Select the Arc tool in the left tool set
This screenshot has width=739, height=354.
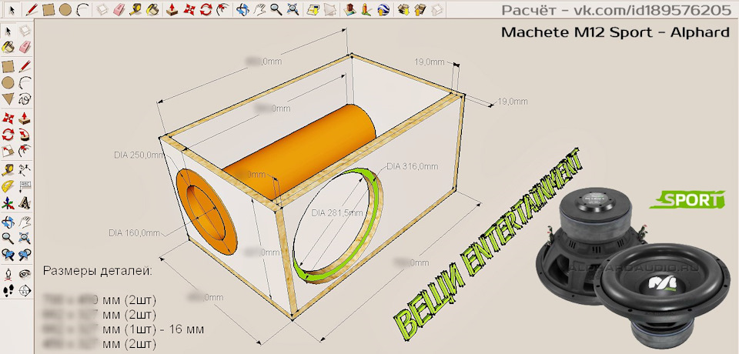tap(25, 82)
